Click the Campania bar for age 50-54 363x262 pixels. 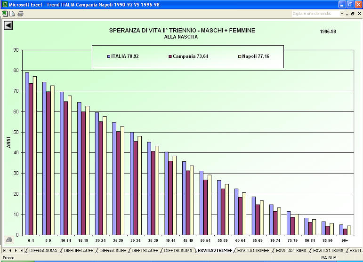coord(205,207)
